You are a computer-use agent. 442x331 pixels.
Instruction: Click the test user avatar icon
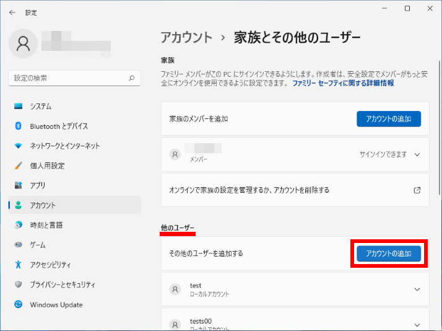pos(175,289)
